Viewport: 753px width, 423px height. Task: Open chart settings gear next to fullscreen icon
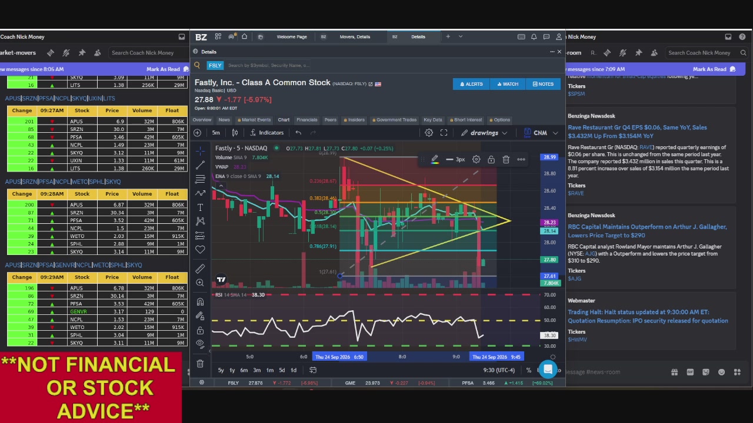coord(429,133)
